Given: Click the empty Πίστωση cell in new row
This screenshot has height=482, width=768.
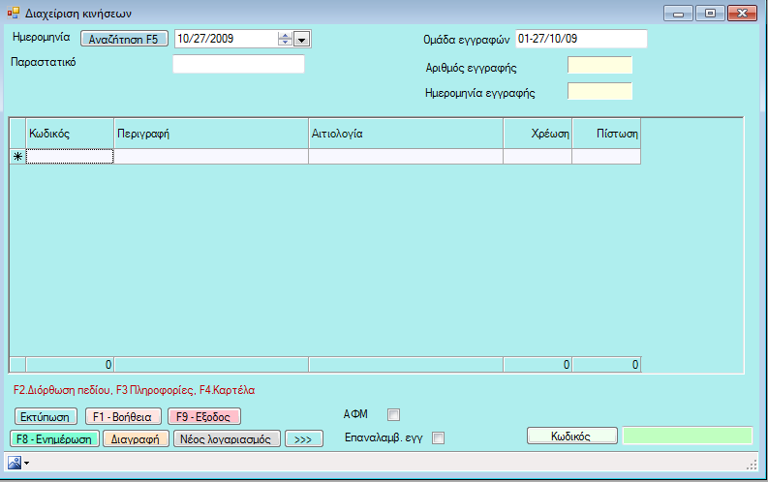Looking at the screenshot, I should tap(606, 157).
